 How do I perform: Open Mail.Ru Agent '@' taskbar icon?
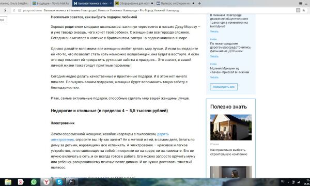[34, 182]
